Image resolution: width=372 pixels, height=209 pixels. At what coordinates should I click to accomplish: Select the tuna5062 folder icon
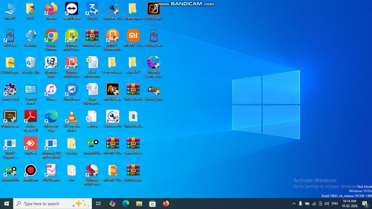tap(133, 65)
